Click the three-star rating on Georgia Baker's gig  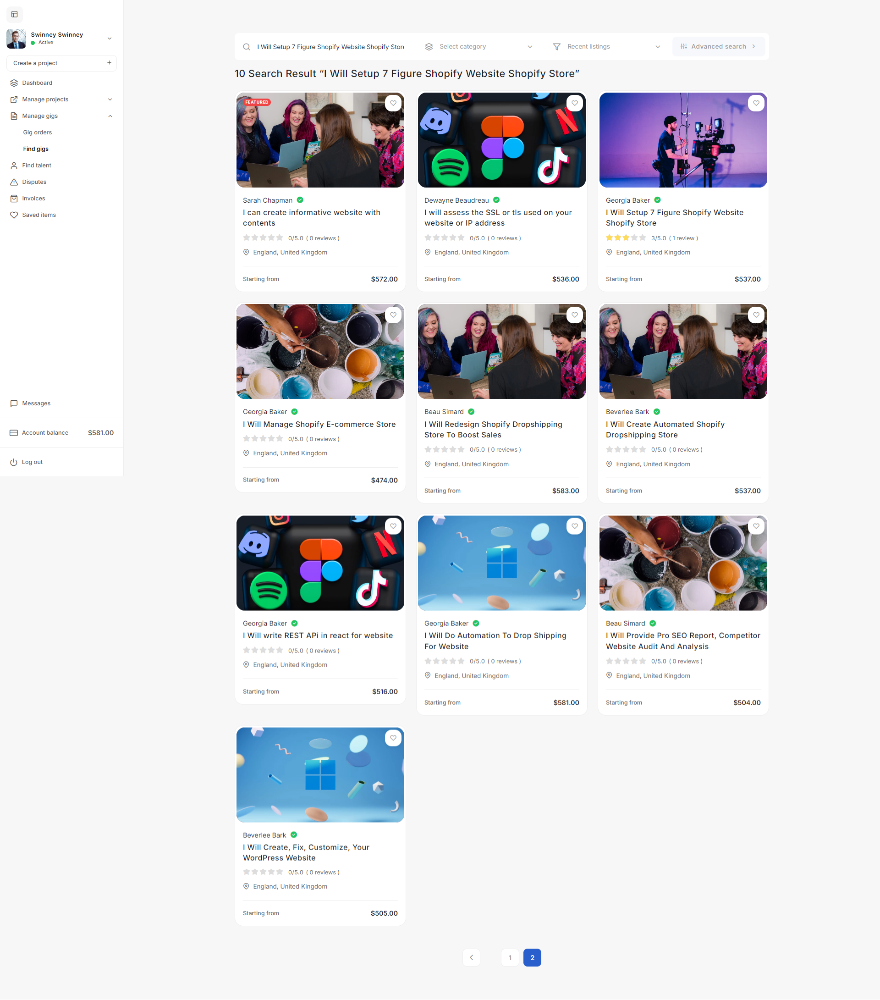pyautogui.click(x=626, y=238)
